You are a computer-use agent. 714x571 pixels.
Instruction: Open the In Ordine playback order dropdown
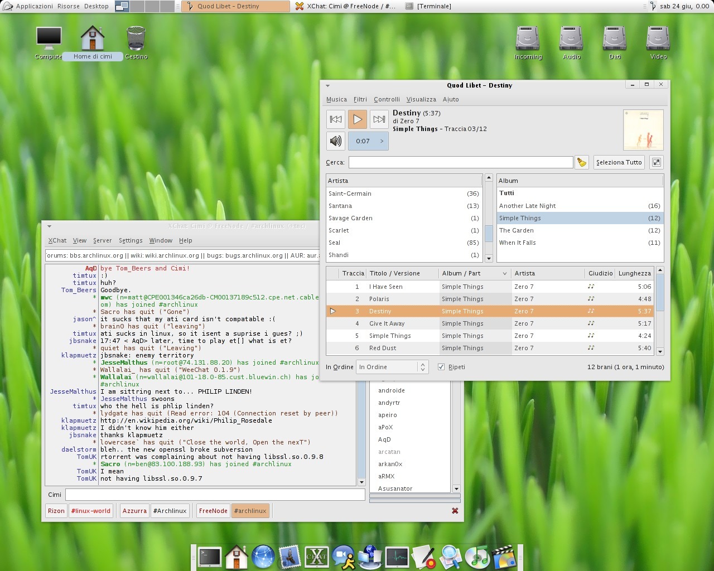(x=392, y=367)
